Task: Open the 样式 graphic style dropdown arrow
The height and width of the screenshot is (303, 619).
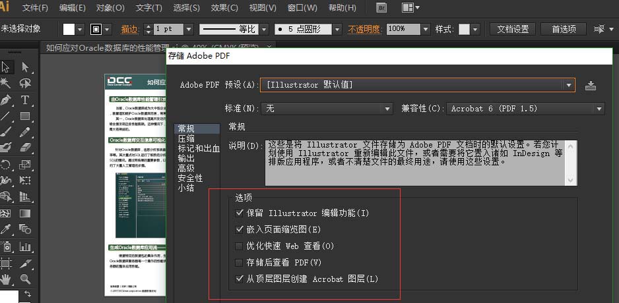Action: (475, 29)
